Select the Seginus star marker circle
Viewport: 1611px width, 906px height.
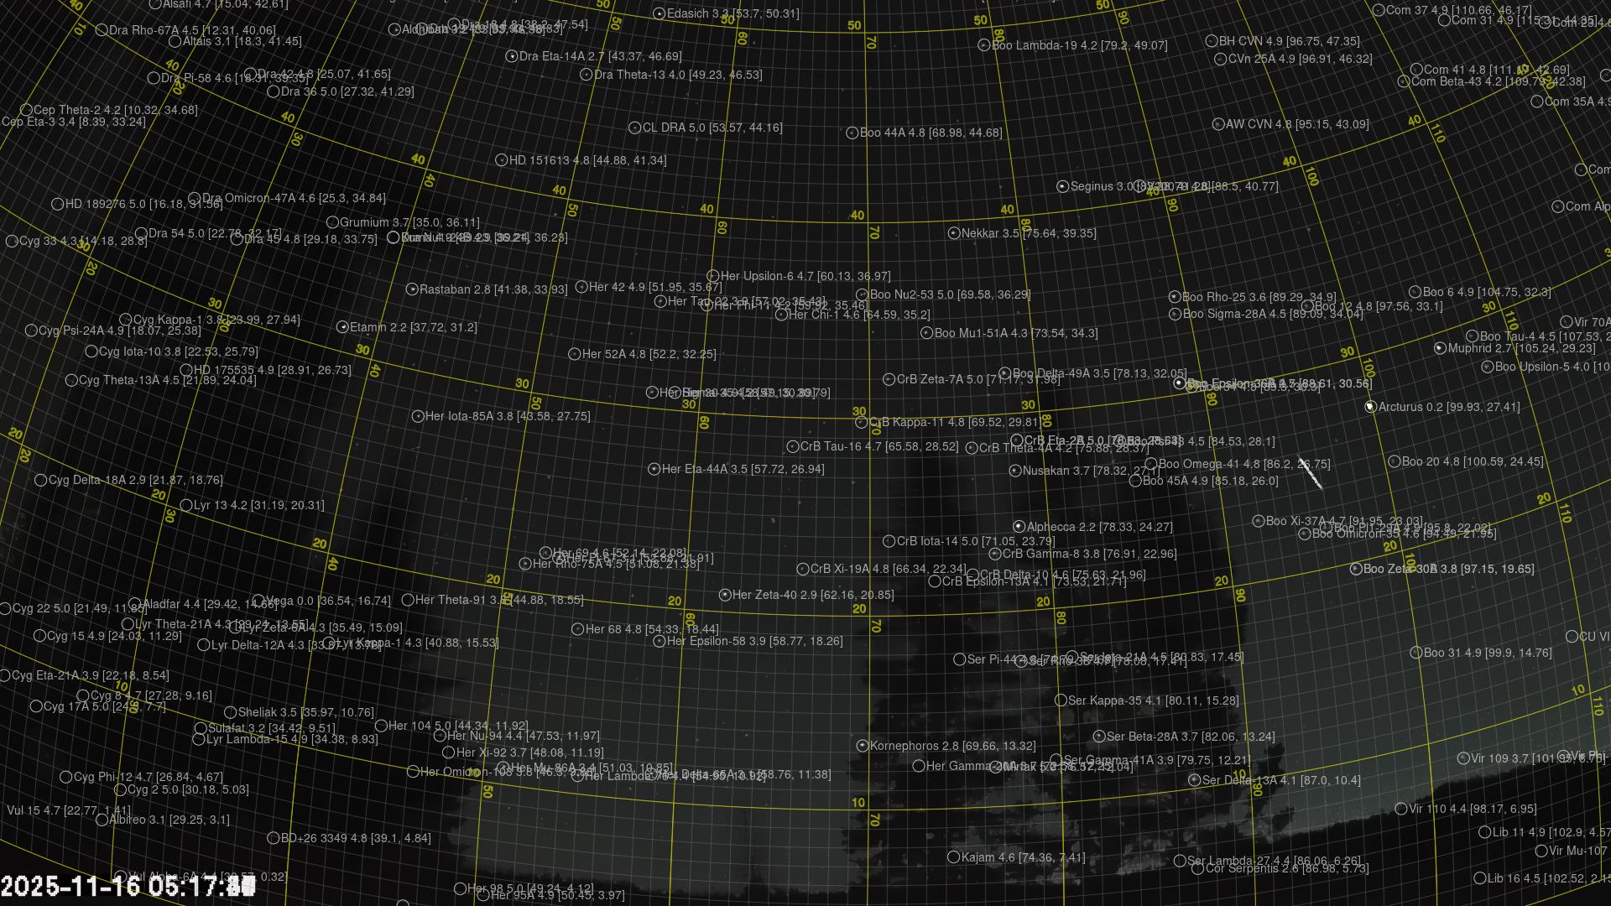[1062, 186]
